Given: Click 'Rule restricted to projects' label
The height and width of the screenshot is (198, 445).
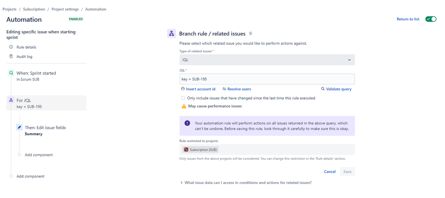Looking at the screenshot, I should [x=198, y=141].
